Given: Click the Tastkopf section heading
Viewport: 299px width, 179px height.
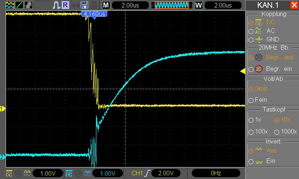Looking at the screenshot, I should pyautogui.click(x=274, y=109).
